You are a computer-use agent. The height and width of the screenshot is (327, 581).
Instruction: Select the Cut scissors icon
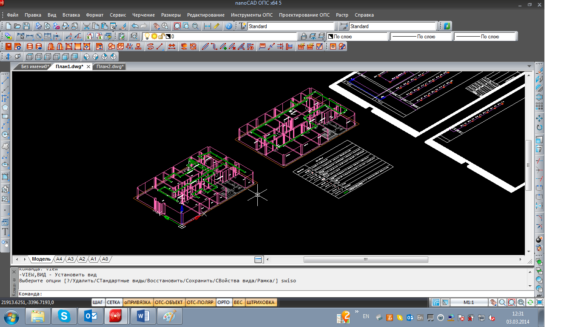(87, 26)
